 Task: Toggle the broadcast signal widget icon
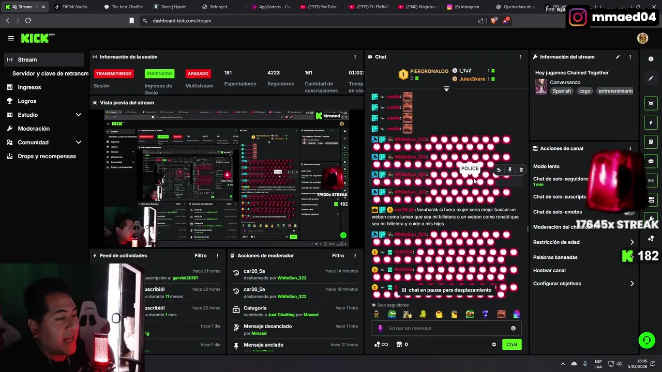click(x=651, y=180)
